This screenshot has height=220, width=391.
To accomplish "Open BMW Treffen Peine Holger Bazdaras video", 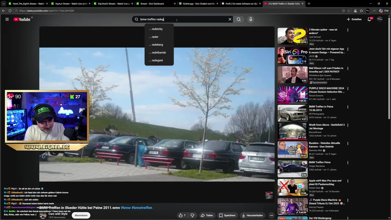I will coord(292,169).
